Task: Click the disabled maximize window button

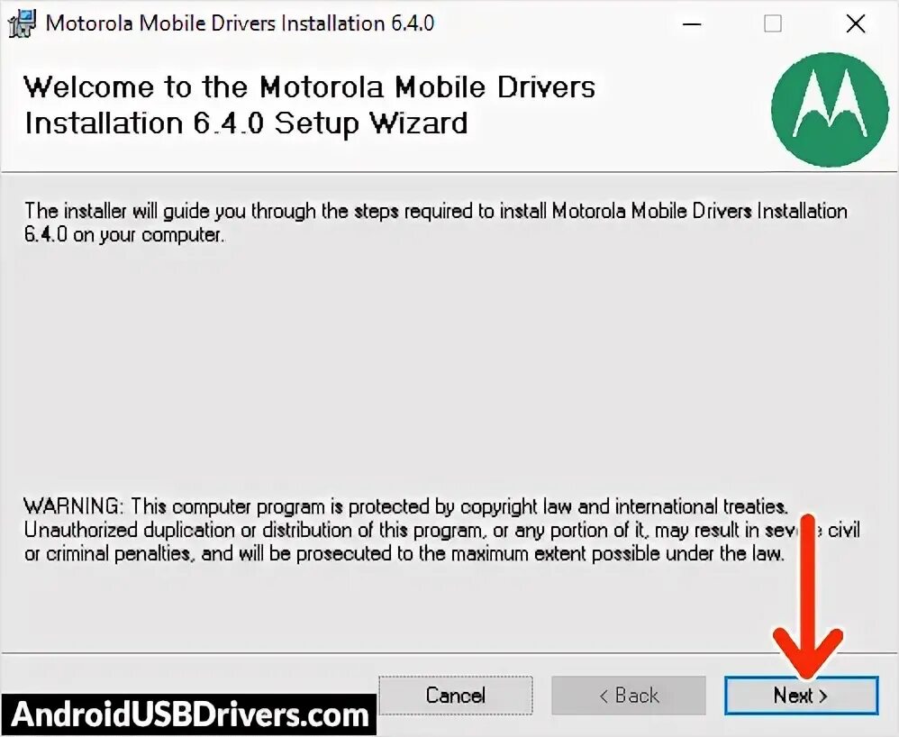Action: [x=773, y=24]
